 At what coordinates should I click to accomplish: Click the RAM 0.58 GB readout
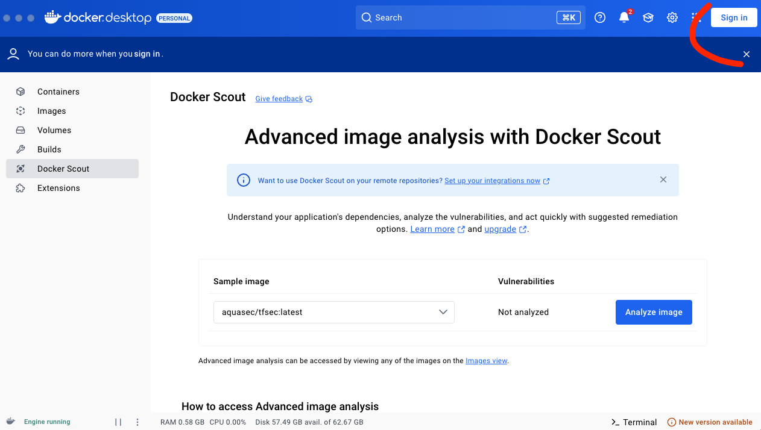[182, 422]
